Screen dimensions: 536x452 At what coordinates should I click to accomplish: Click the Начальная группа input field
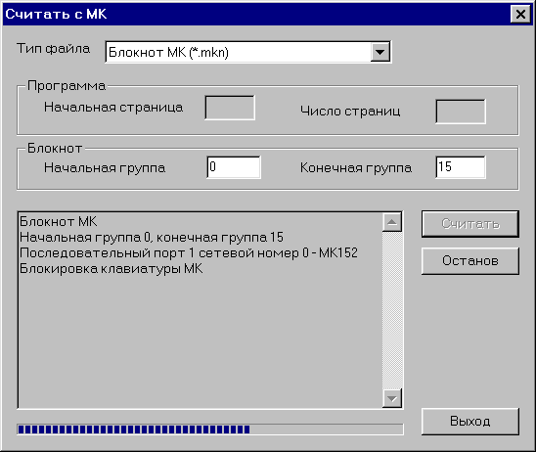point(234,167)
